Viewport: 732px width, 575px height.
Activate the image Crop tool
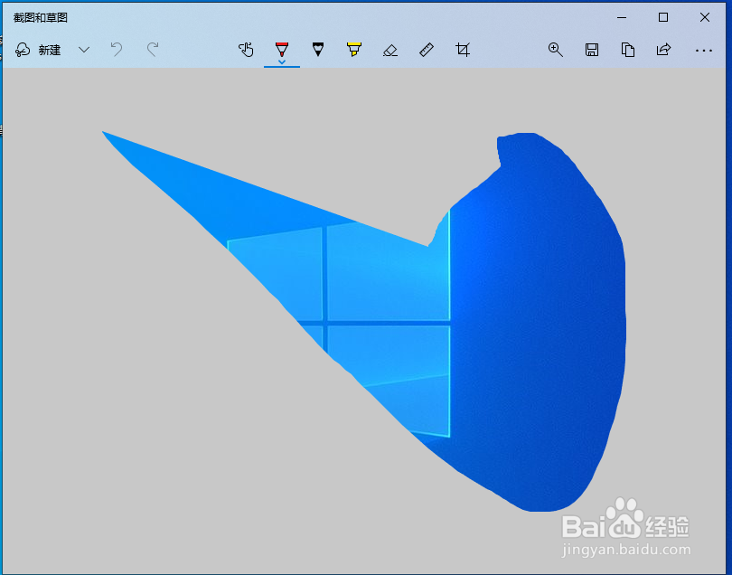[463, 50]
